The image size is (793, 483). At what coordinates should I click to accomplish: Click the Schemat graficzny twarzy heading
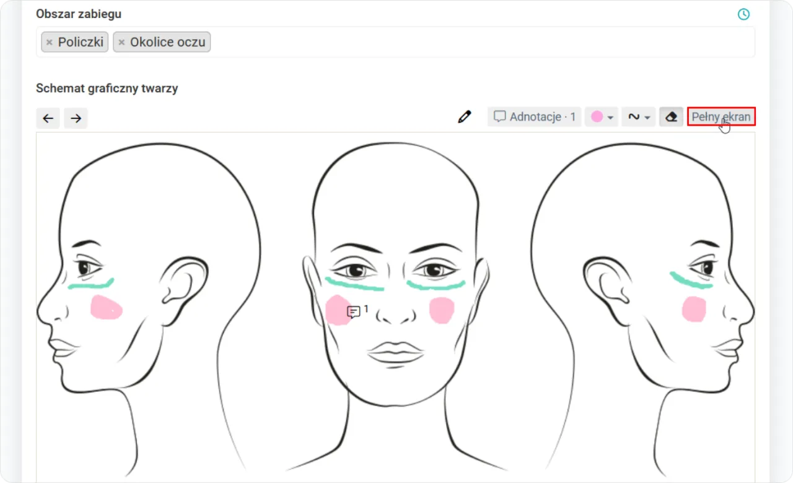107,88
